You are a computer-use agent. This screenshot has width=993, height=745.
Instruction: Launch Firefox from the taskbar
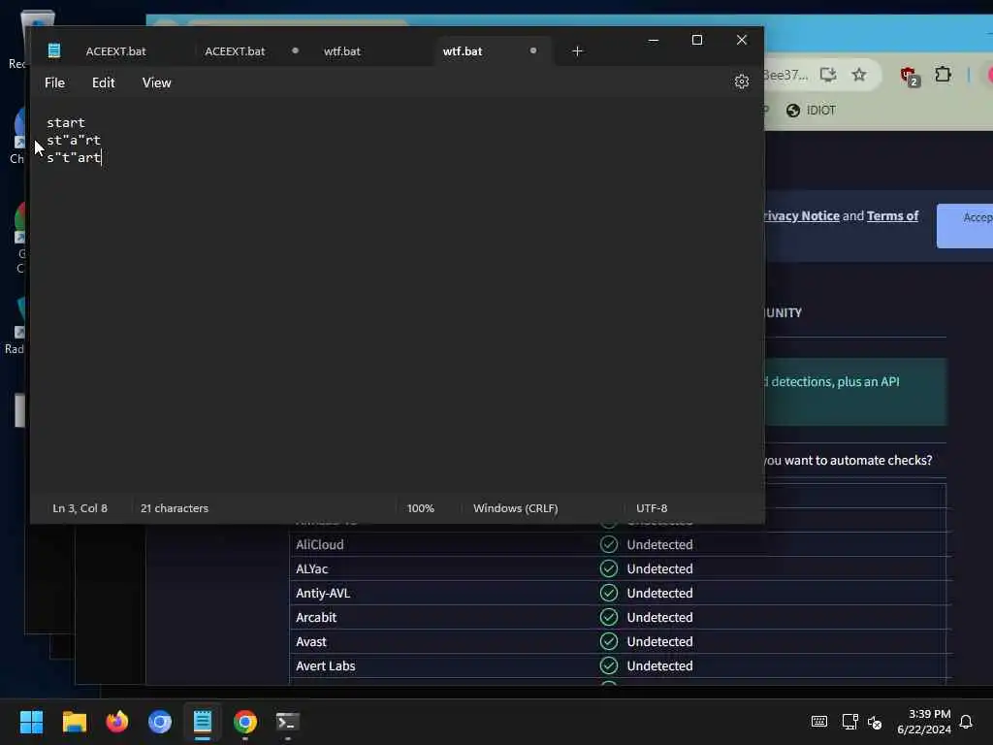(x=117, y=722)
